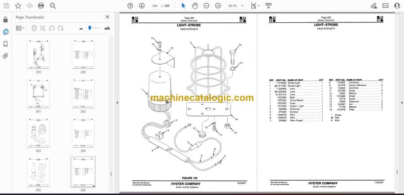Screen dimensions: 404x195
Task: Click the scrolling mode keyboard icon
Action: pos(268,6)
